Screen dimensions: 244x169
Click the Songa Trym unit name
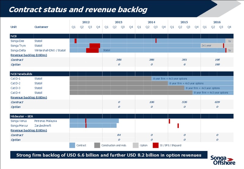[x=18, y=45]
